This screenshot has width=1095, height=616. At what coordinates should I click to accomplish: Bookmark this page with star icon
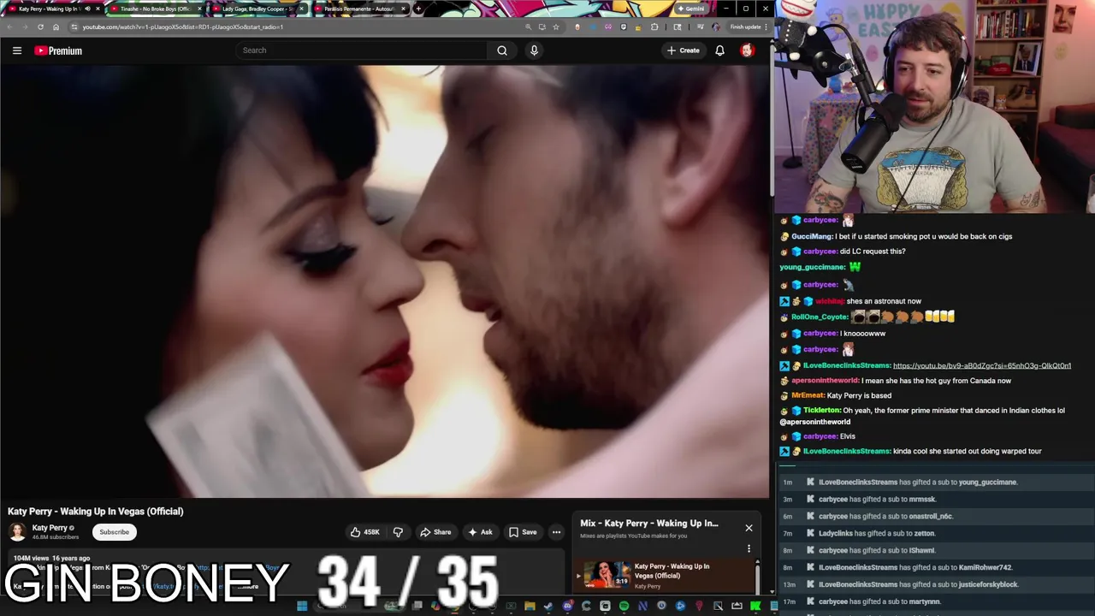point(556,27)
